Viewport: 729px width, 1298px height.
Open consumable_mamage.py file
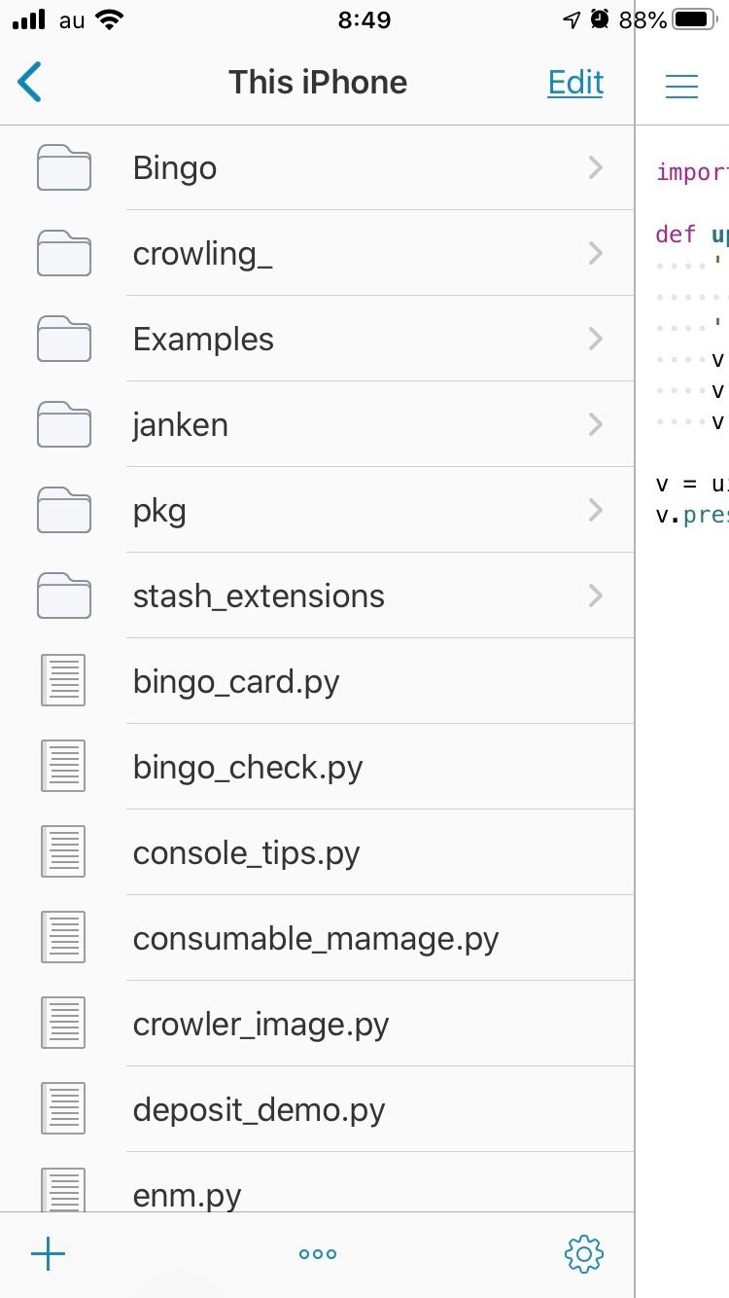pyautogui.click(x=316, y=939)
